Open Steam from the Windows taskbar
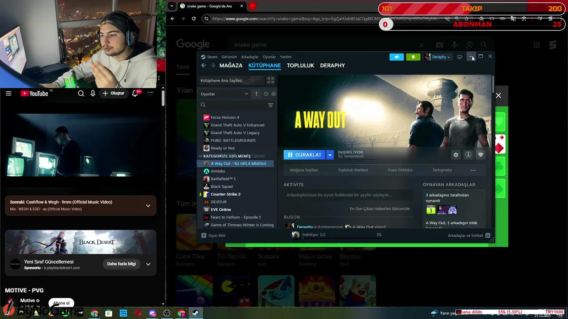The width and height of the screenshot is (568, 319). [x=195, y=313]
